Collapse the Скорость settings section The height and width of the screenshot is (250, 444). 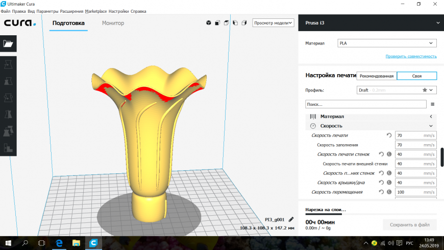431,126
